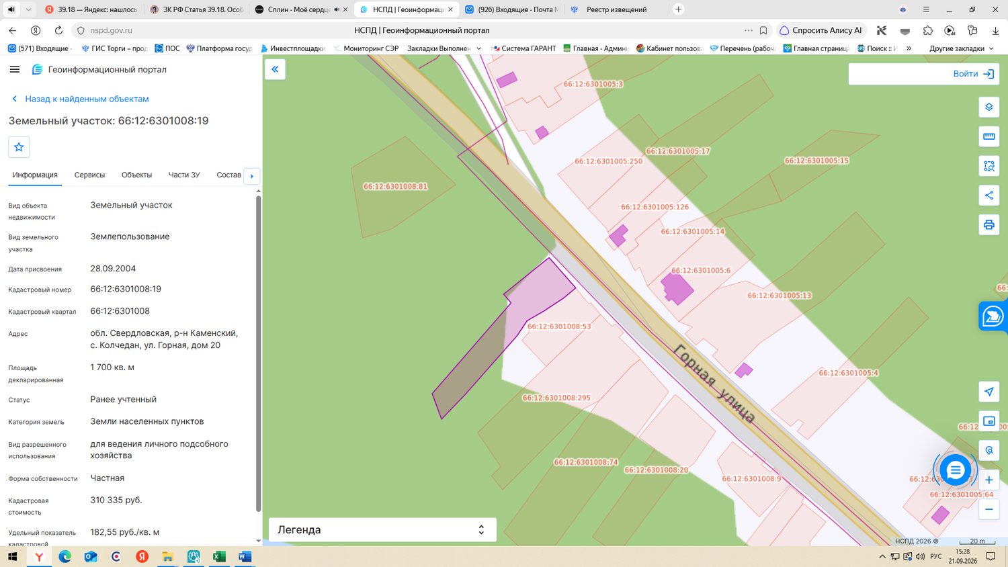
Task: Mute the Сплин tab audio icon
Action: (337, 9)
